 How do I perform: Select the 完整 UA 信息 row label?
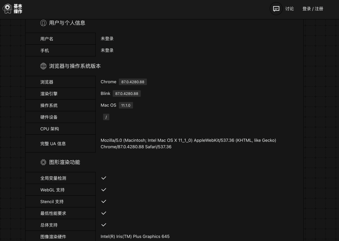point(53,144)
